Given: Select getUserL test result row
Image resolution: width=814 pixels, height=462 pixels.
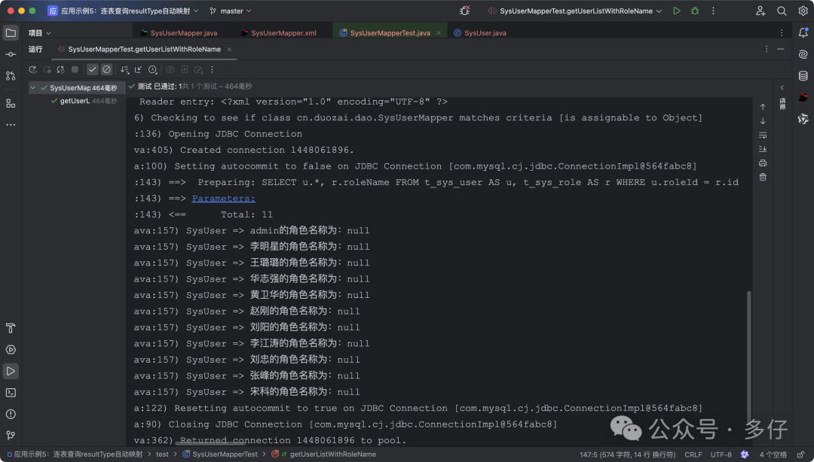Looking at the screenshot, I should (x=84, y=101).
